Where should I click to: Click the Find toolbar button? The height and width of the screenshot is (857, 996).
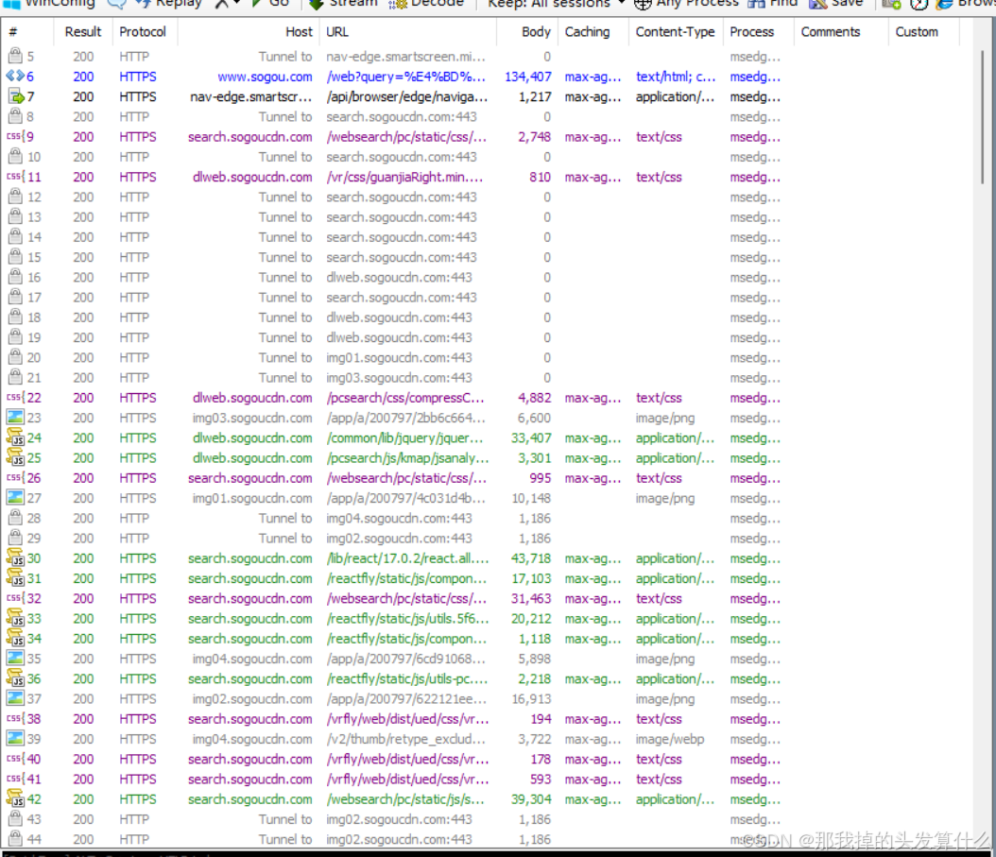pyautogui.click(x=773, y=4)
